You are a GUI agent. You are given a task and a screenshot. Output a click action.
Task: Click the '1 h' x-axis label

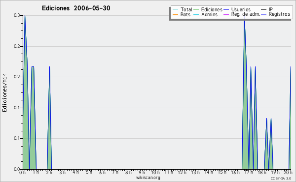(x=36, y=172)
